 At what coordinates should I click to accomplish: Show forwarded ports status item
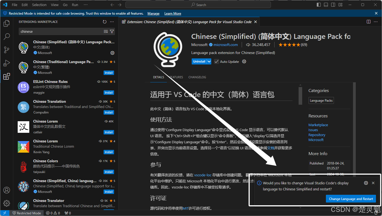click(68, 213)
